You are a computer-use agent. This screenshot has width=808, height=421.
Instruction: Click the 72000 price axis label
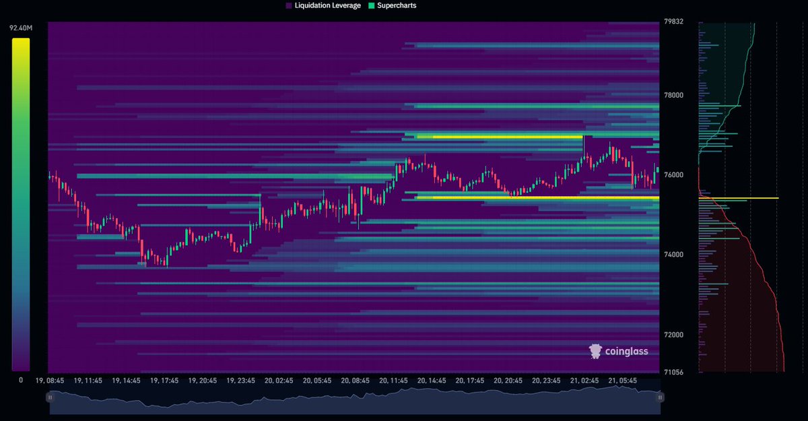click(675, 335)
